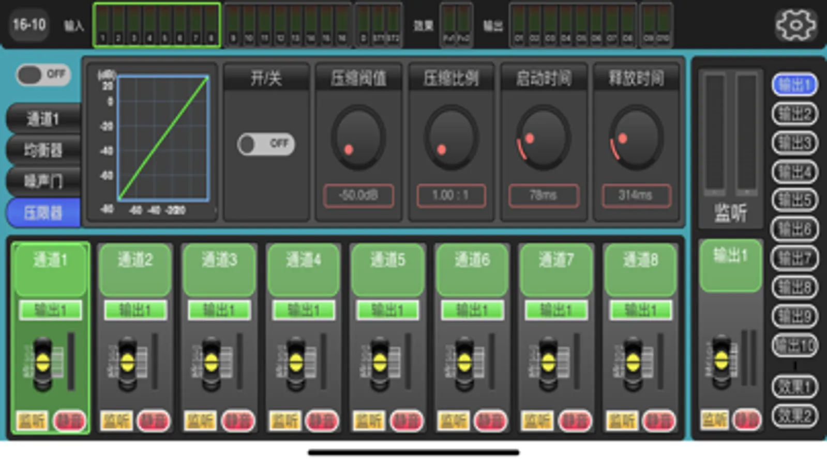Select the 输出8 output bus button
The height and width of the screenshot is (465, 827).
click(795, 287)
